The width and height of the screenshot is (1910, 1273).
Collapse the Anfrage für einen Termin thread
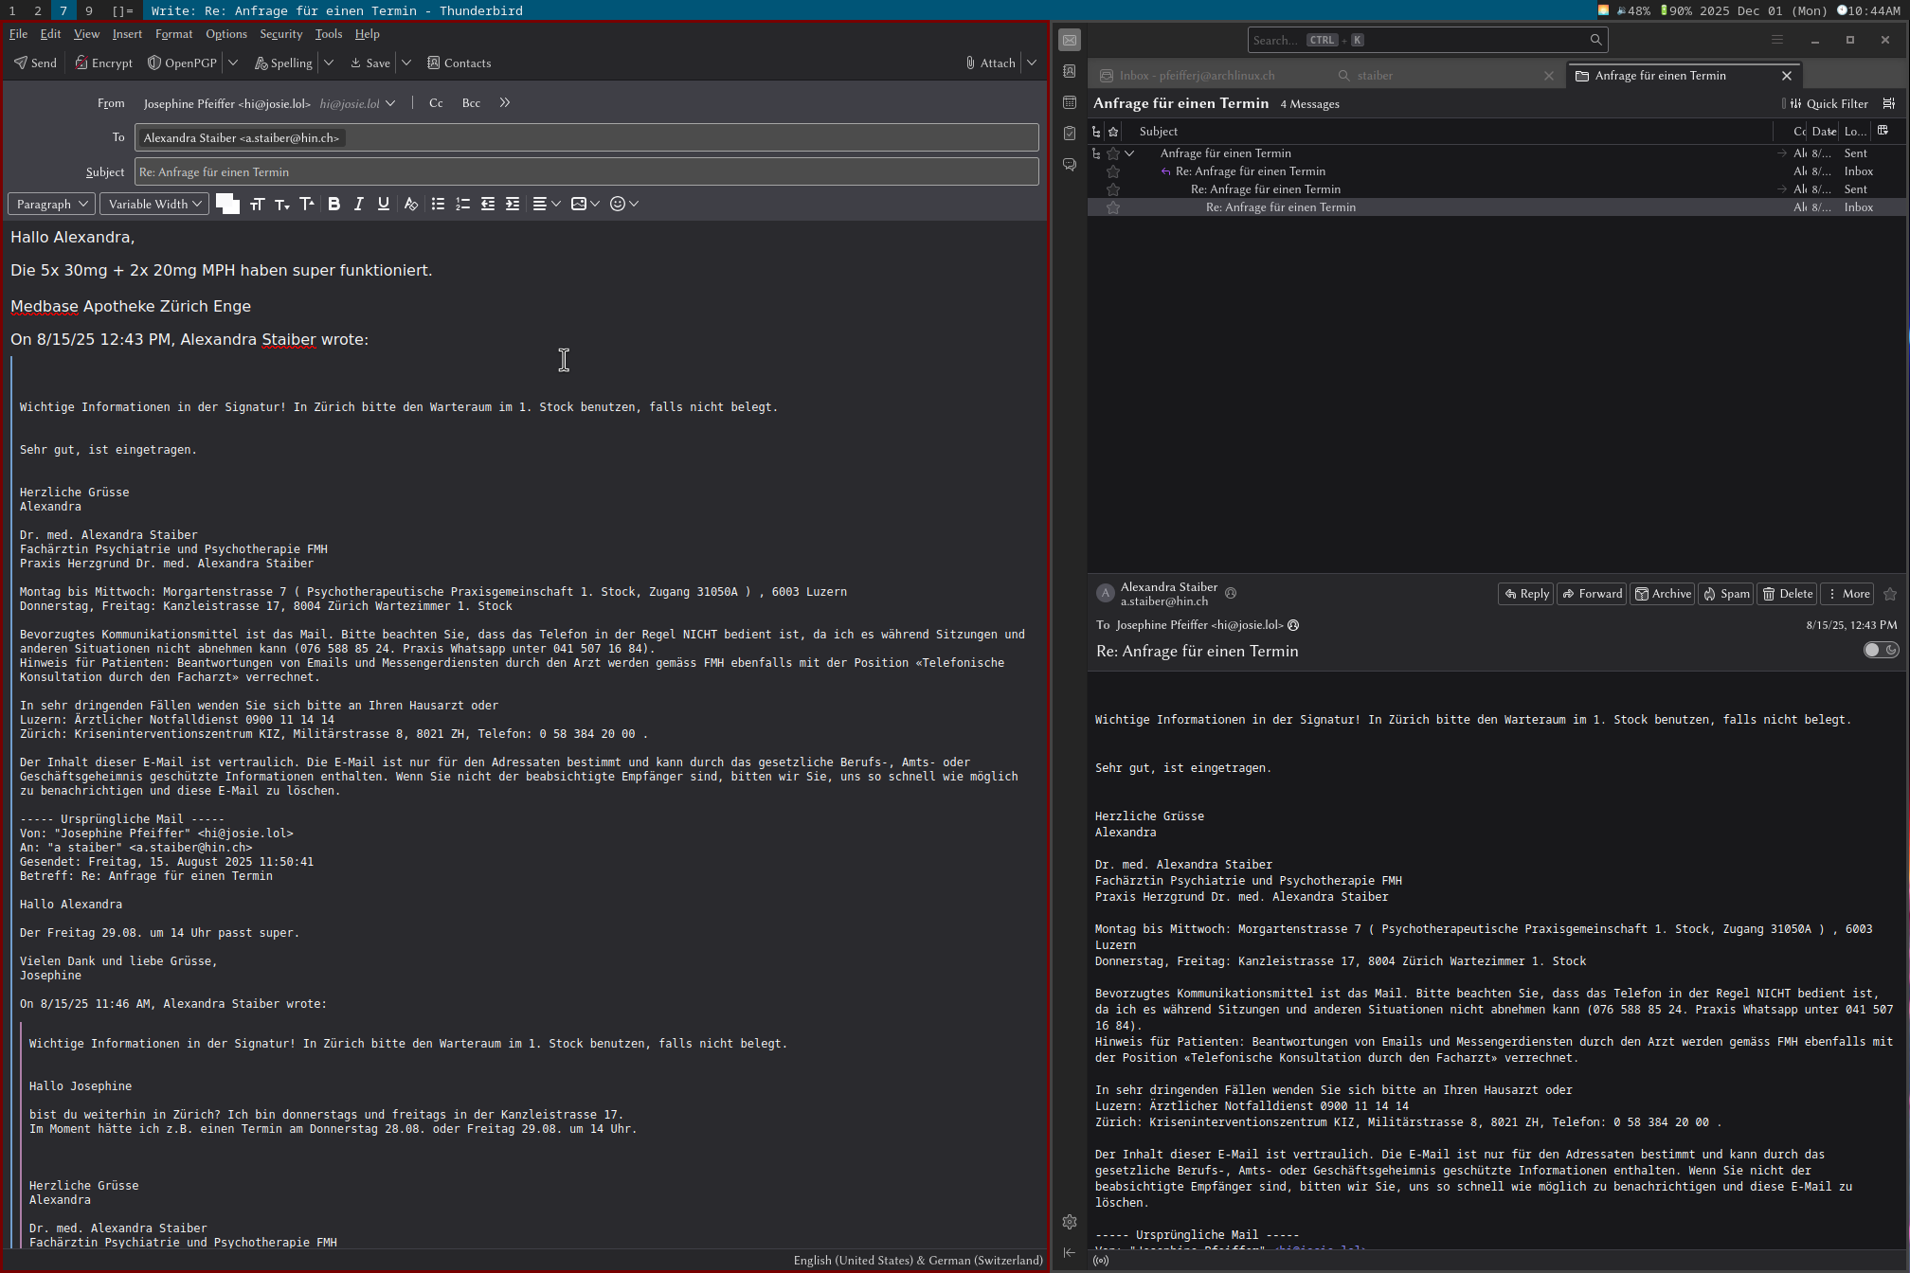1129,153
